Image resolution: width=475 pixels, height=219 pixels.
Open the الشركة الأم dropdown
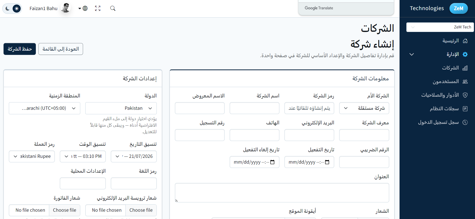[x=364, y=108]
